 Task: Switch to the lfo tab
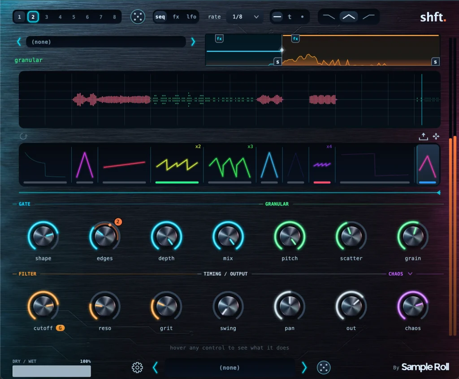[x=191, y=17]
